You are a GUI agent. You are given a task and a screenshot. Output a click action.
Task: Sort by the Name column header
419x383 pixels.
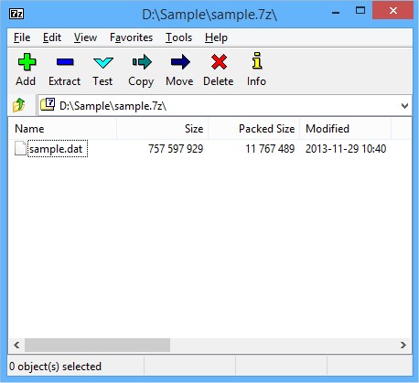pos(62,129)
